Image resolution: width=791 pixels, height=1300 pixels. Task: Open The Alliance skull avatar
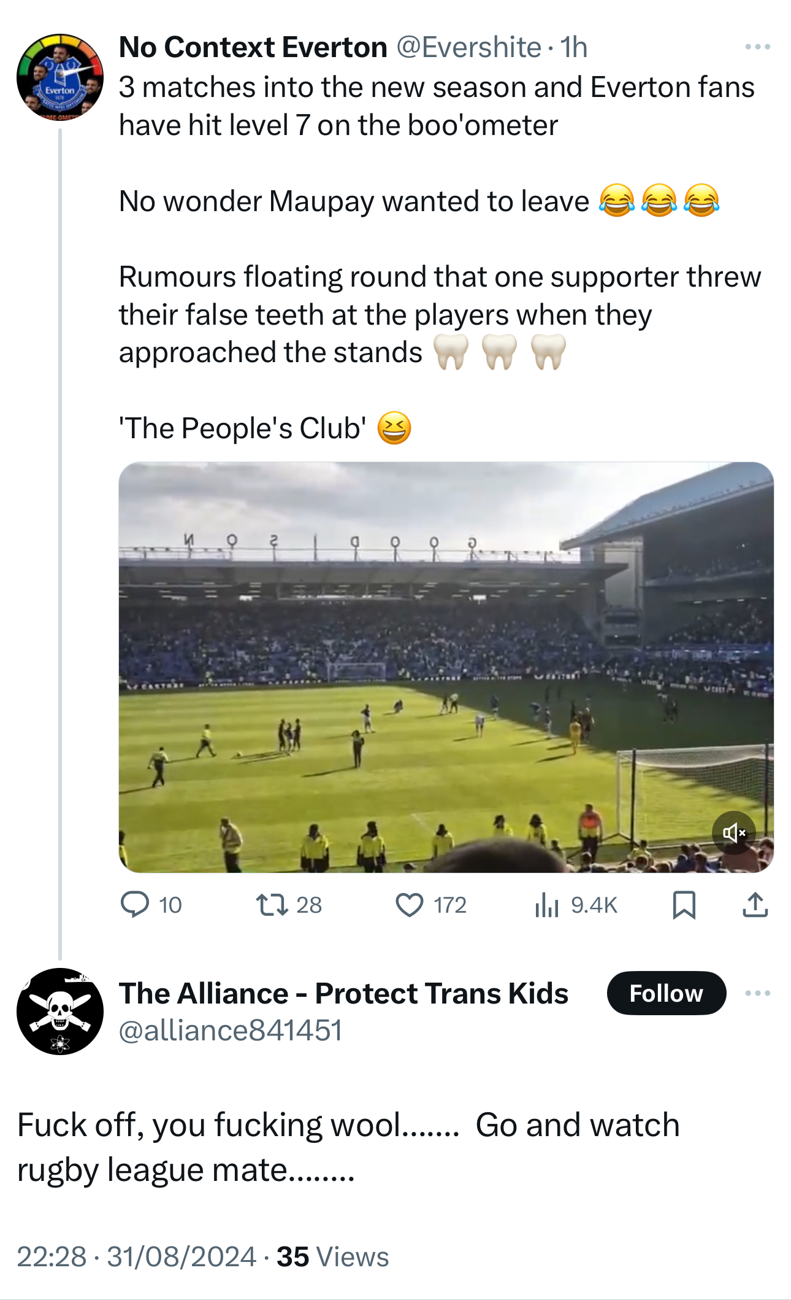pyautogui.click(x=59, y=1011)
